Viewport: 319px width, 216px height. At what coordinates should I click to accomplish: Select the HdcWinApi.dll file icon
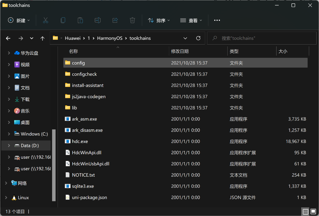(x=68, y=152)
